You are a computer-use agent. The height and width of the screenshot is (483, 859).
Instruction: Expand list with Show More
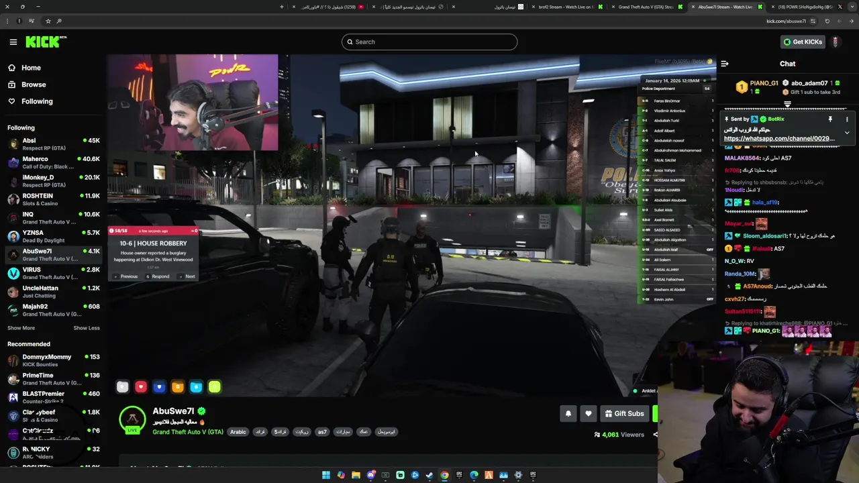[21, 328]
